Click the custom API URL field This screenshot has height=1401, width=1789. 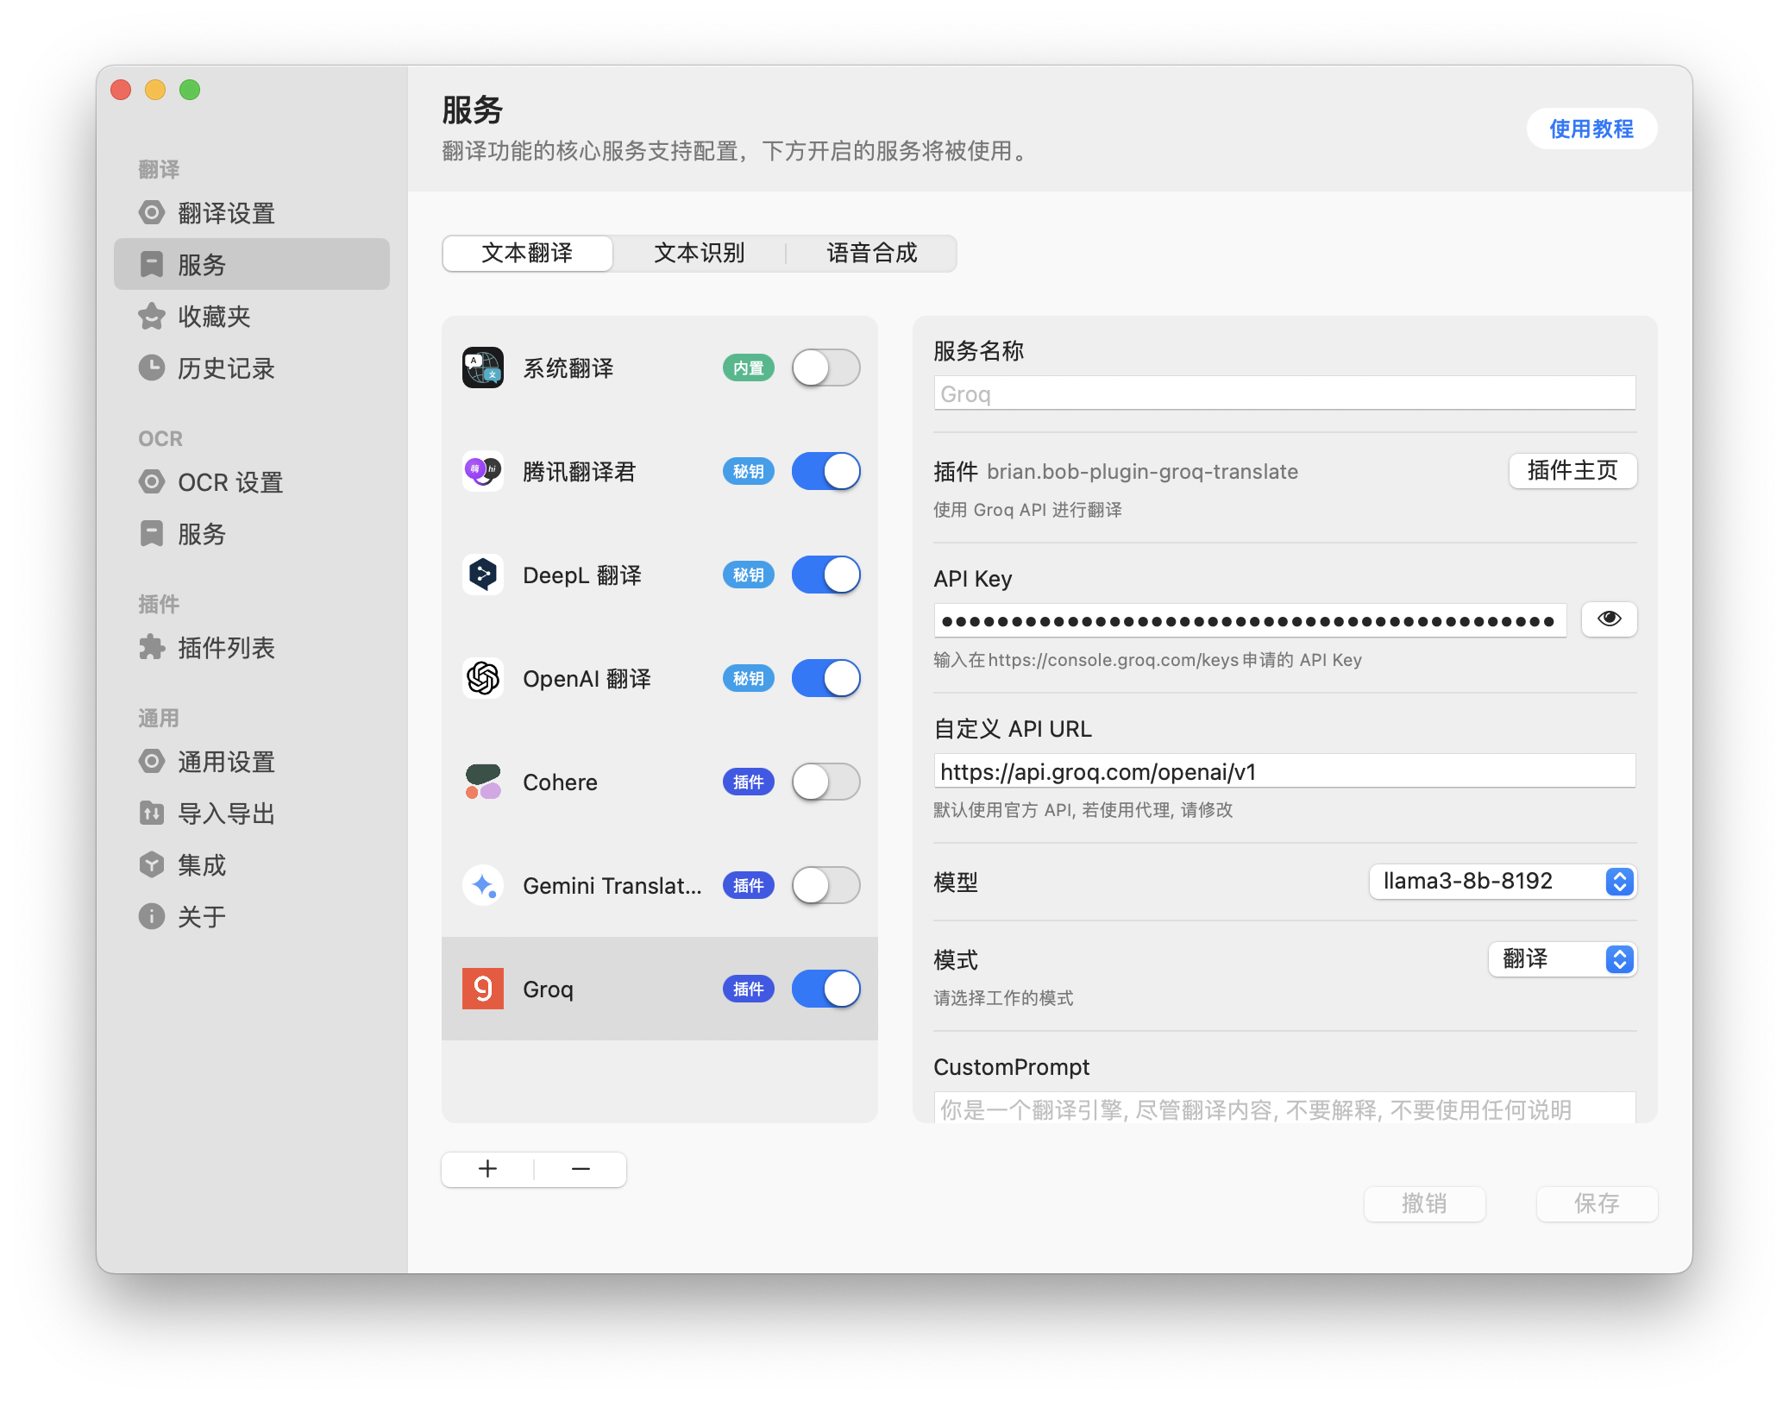(1284, 771)
